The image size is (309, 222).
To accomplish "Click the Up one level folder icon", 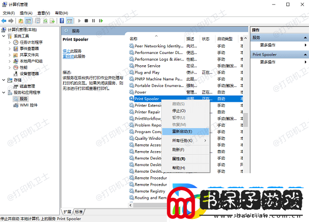I will click(21, 21).
